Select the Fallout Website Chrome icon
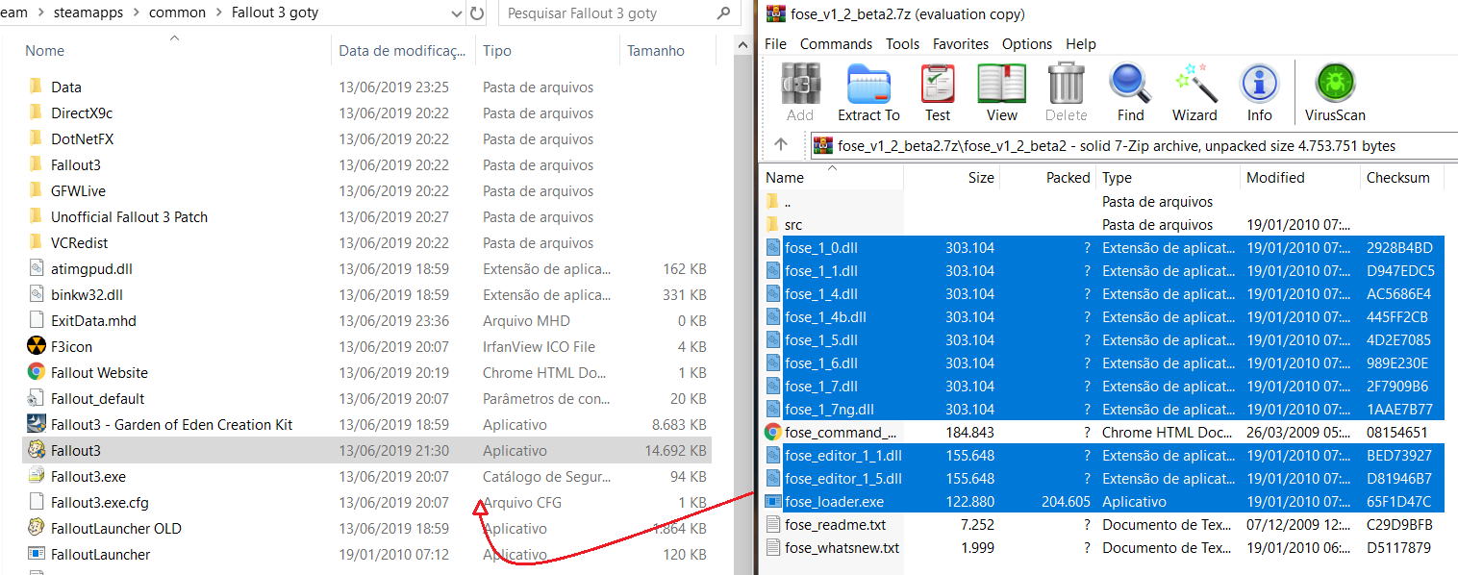The image size is (1458, 575). tap(37, 372)
